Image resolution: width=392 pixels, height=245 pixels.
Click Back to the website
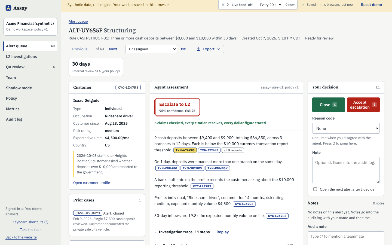click(21, 237)
